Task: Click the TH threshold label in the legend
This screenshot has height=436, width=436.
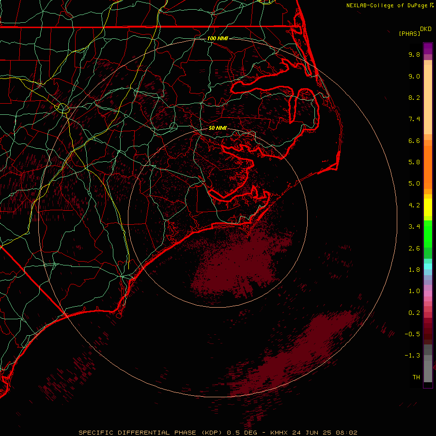Action: [x=416, y=377]
